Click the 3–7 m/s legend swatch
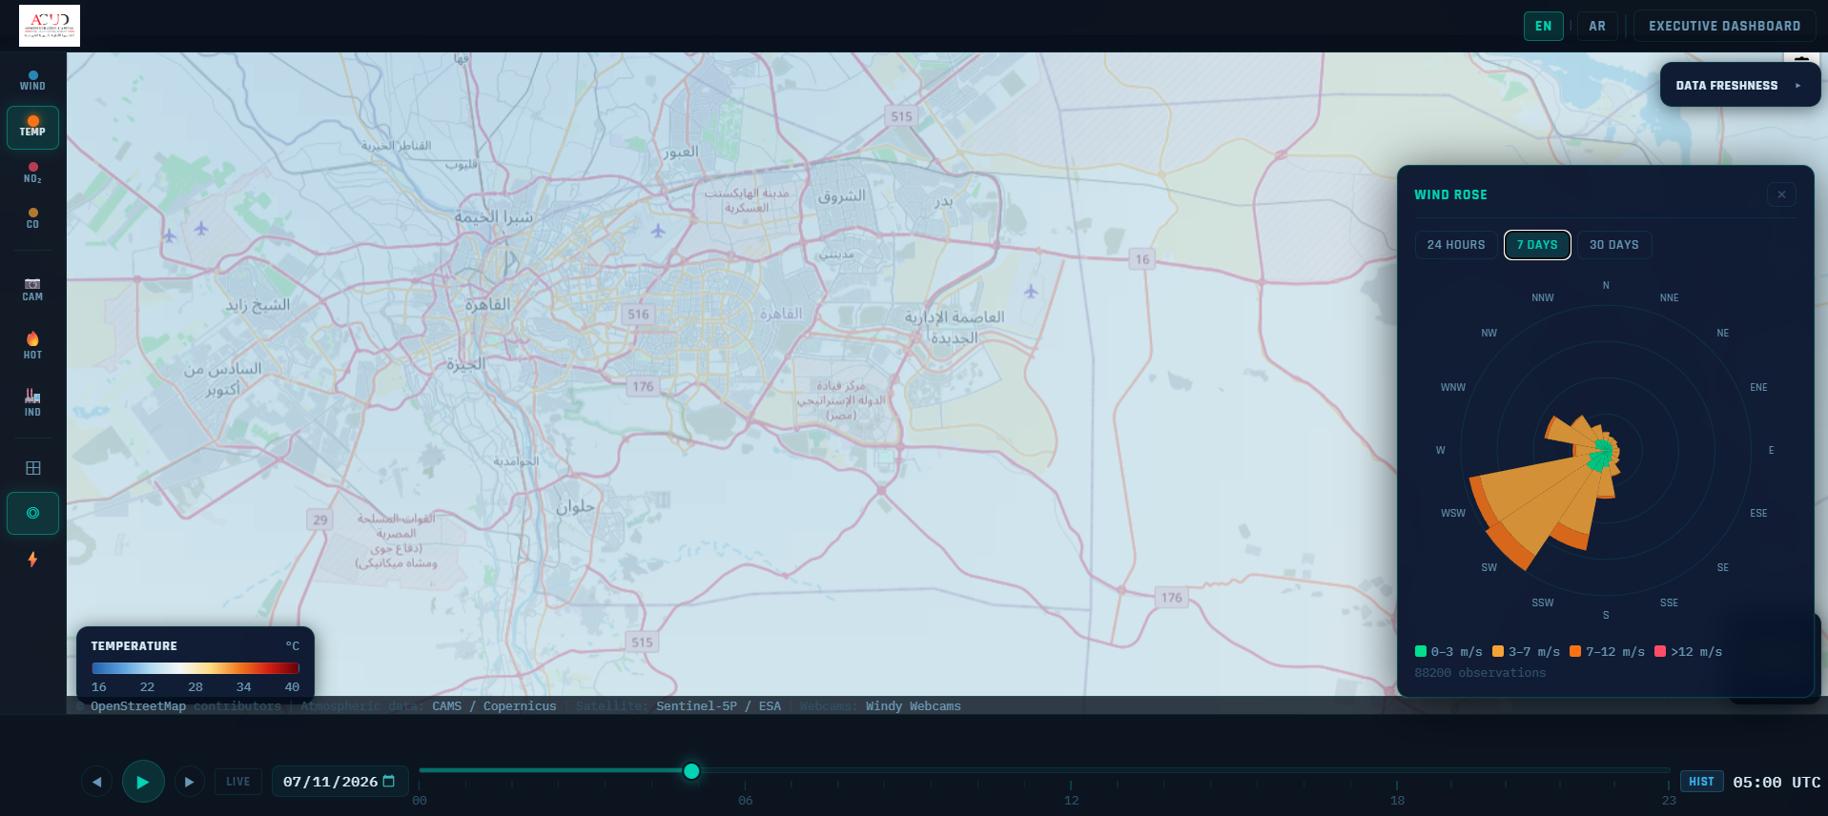This screenshot has height=816, width=1828. click(x=1498, y=651)
